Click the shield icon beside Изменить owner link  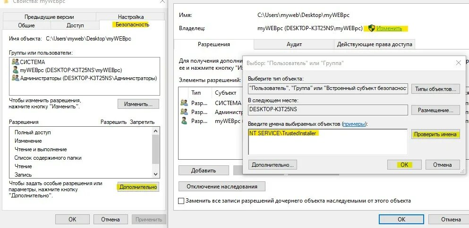[x=372, y=28]
